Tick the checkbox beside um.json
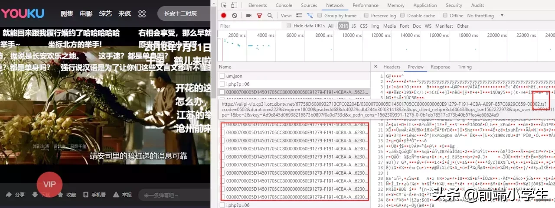This screenshot has width=555, height=208. point(222,76)
